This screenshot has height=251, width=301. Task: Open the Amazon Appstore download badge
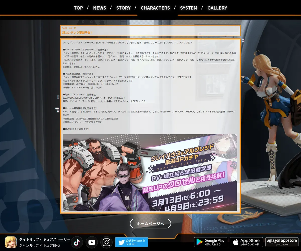click(x=282, y=242)
